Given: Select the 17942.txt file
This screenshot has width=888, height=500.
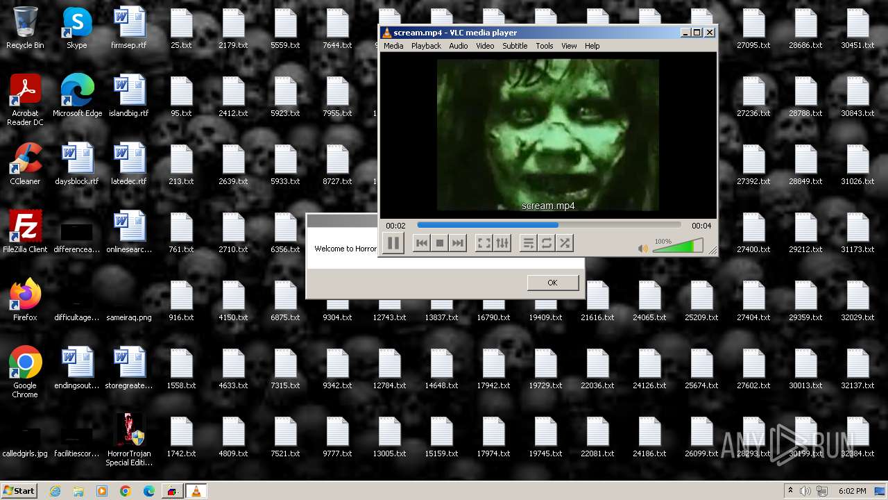Looking at the screenshot, I should tap(493, 369).
